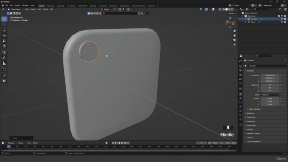Open the Modifiers wrench tab
Image resolution: width=288 pixels, height=162 pixels.
coord(240,98)
